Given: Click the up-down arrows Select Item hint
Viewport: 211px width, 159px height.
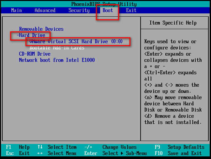Looking at the screenshot, I should (x=57, y=147).
